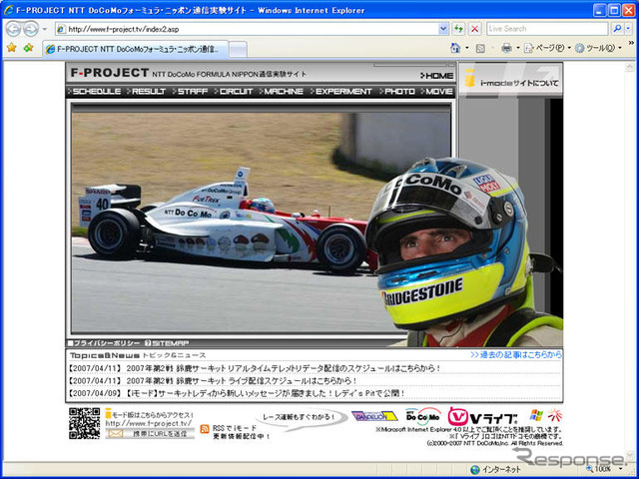The image size is (639, 479).
Task: Expand the address bar history dropdown
Action: (x=443, y=29)
